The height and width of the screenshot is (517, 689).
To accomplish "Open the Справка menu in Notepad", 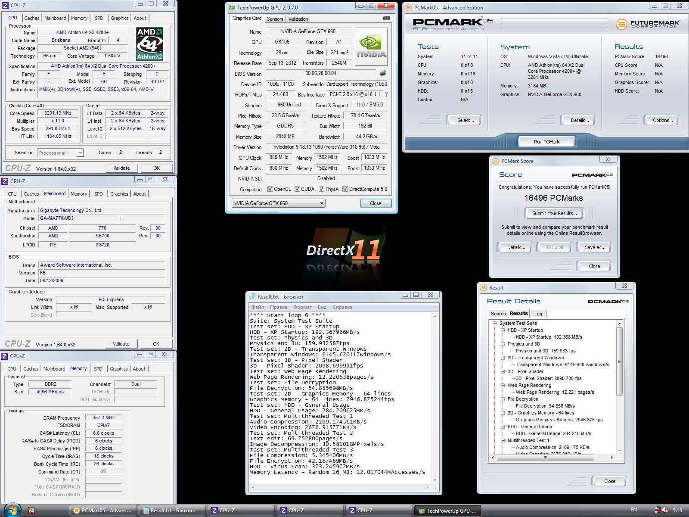I will (x=342, y=307).
